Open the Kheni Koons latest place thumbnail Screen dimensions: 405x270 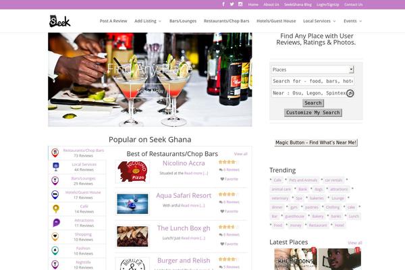tap(296, 259)
